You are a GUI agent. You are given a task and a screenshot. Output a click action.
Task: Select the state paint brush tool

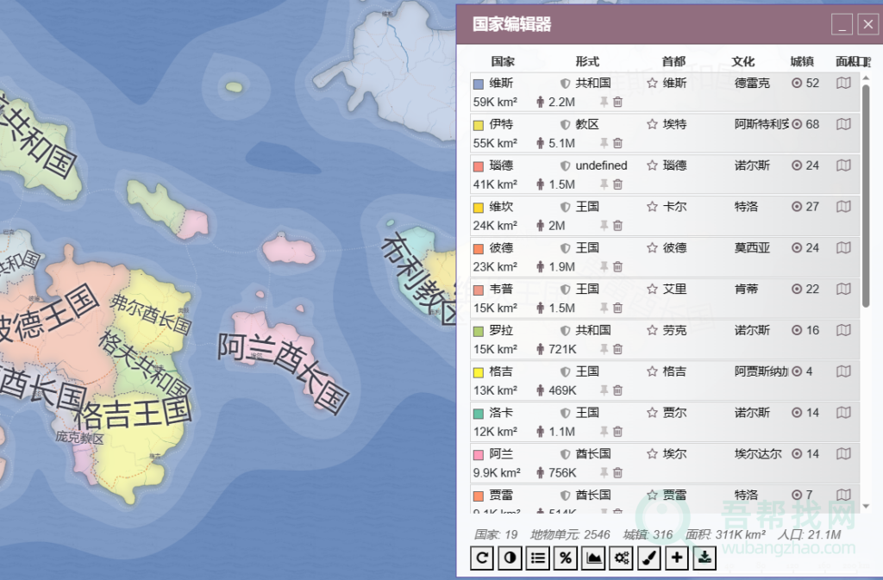click(648, 558)
